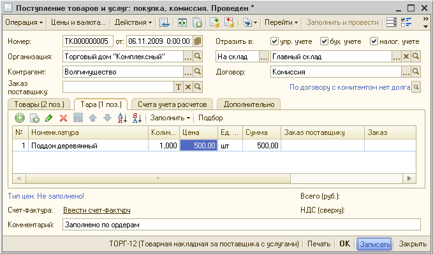
Task: Click magnifier icon of Контрагент field
Action: (x=198, y=72)
